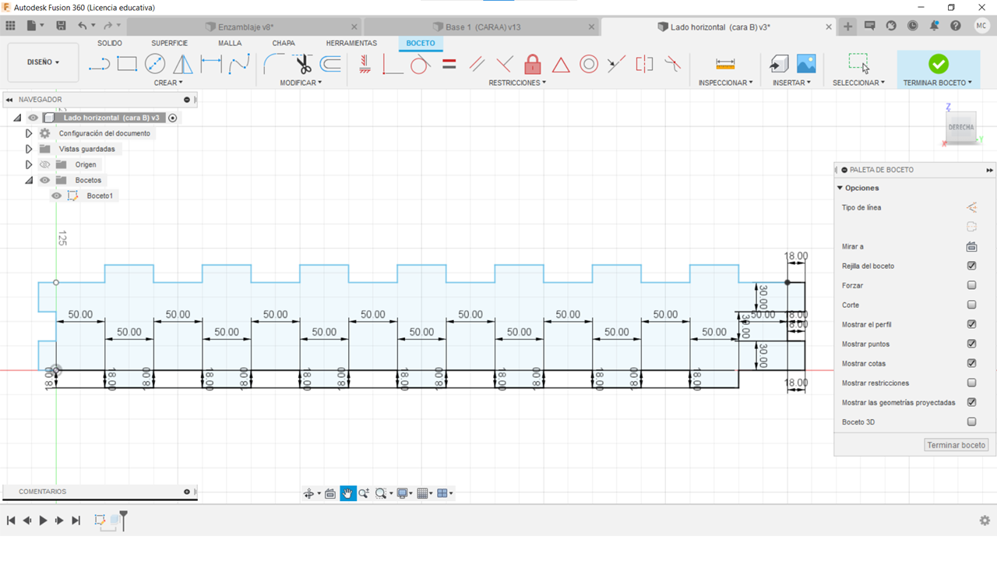Toggle Mostrar las geometrías proyectadas checkbox
Image resolution: width=997 pixels, height=561 pixels.
[971, 402]
